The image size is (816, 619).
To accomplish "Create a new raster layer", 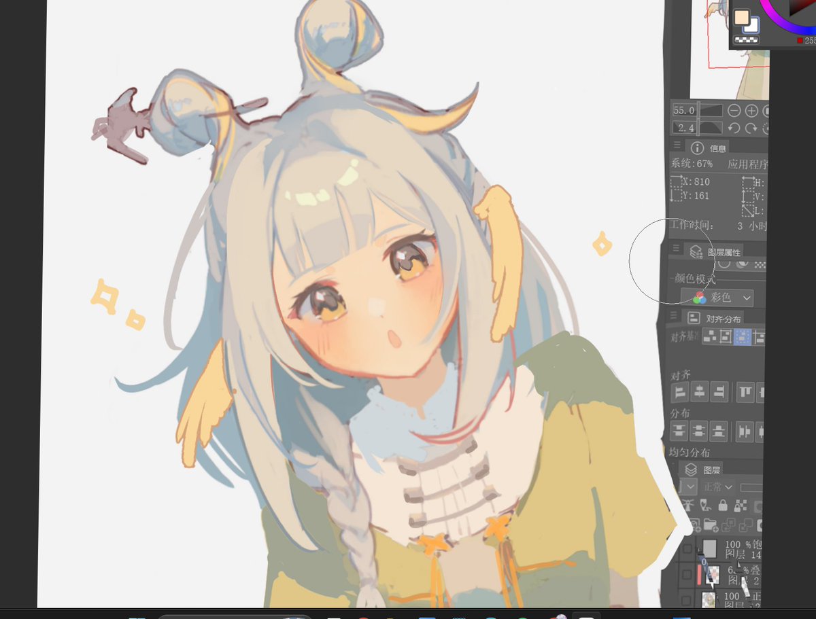I will coord(696,525).
